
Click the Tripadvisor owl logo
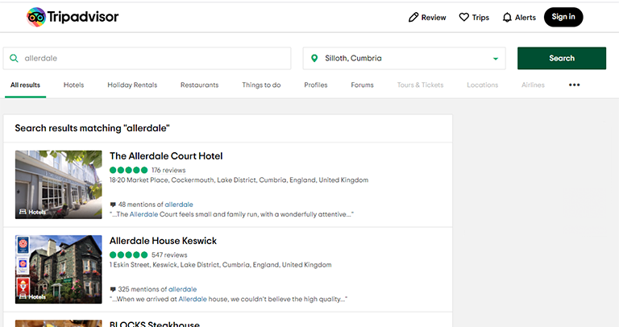pyautogui.click(x=36, y=17)
